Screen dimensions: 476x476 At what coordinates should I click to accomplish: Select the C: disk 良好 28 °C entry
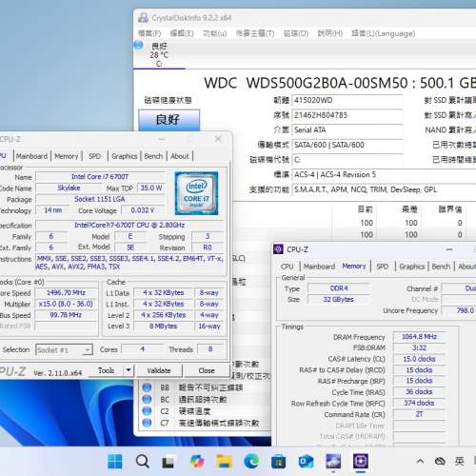159,54
